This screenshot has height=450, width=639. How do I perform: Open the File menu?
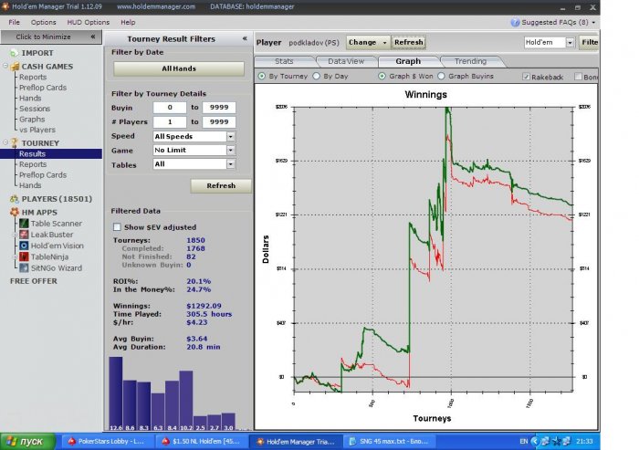tap(15, 23)
